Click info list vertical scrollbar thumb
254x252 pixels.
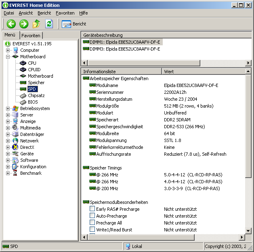tap(248, 126)
